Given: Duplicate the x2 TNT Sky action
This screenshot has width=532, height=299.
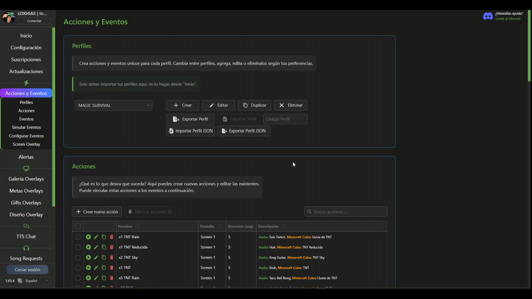Looking at the screenshot, I should (x=104, y=257).
